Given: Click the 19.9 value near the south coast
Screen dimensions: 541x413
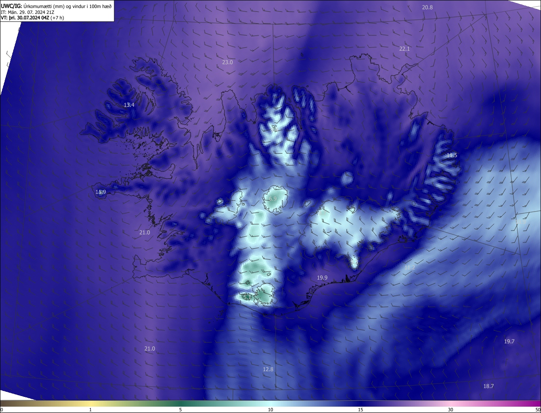Looking at the screenshot, I should (322, 278).
